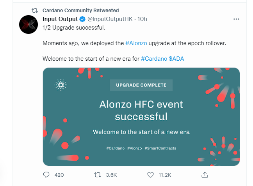
Task: Click the 420 replies count
Action: pyautogui.click(x=59, y=175)
